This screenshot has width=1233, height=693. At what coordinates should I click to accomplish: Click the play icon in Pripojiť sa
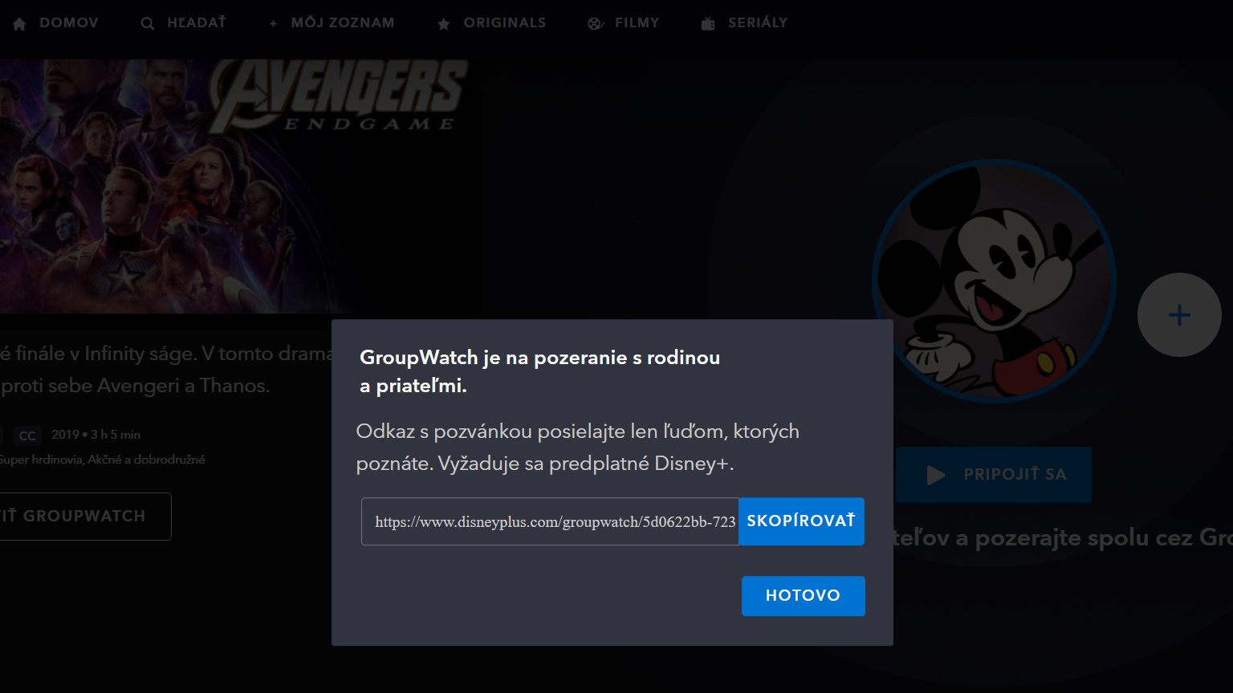(935, 475)
